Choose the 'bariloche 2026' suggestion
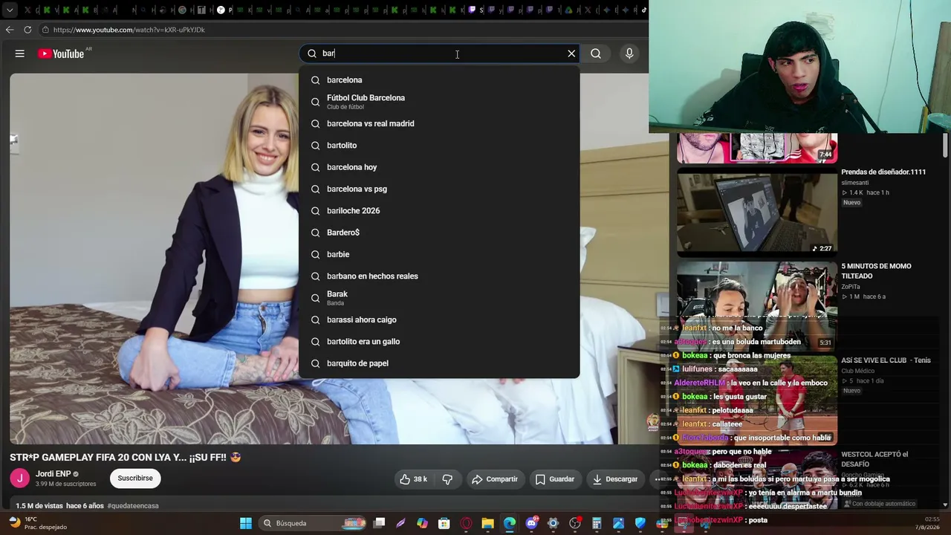Image resolution: width=951 pixels, height=535 pixels. click(x=439, y=211)
